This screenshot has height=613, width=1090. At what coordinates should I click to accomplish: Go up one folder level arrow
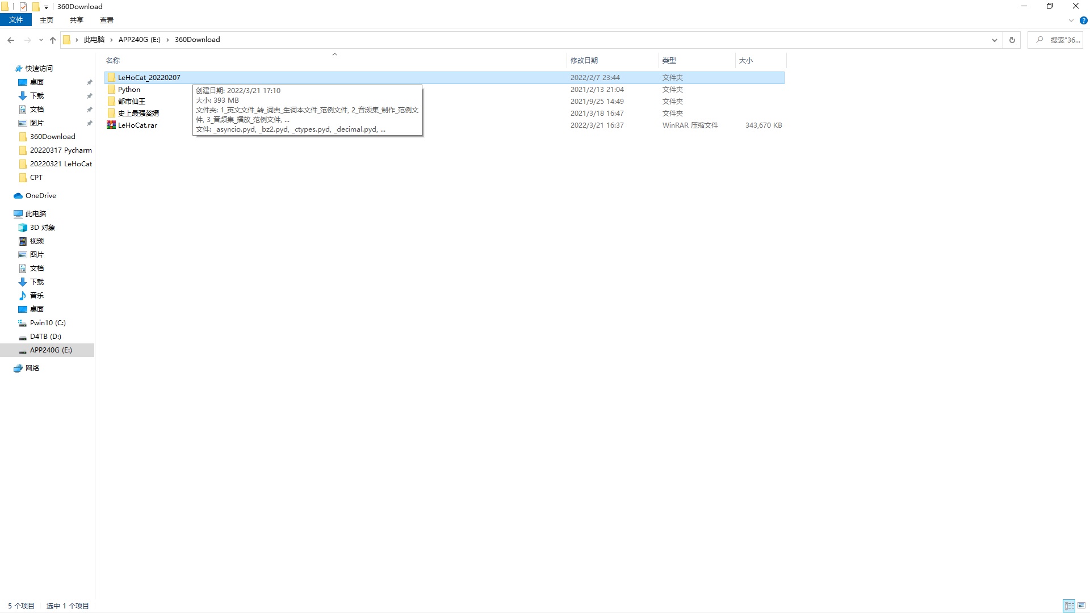tap(53, 40)
